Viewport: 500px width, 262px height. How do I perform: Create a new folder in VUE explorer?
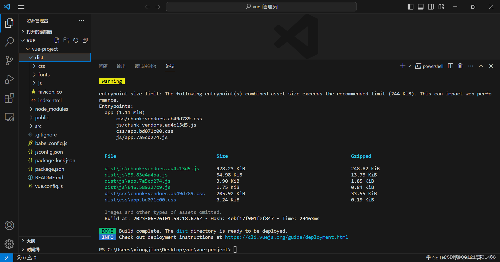coord(66,40)
